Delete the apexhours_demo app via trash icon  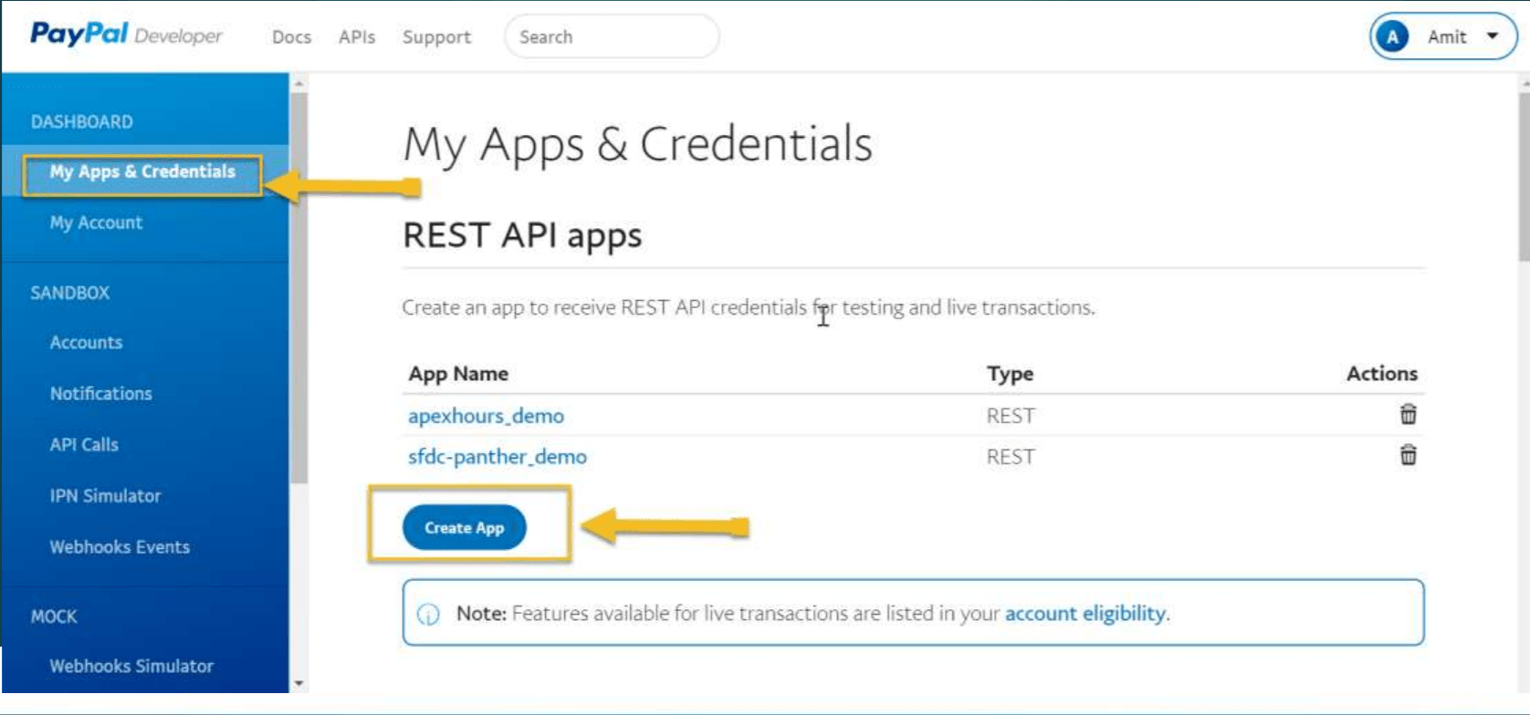coord(1409,414)
